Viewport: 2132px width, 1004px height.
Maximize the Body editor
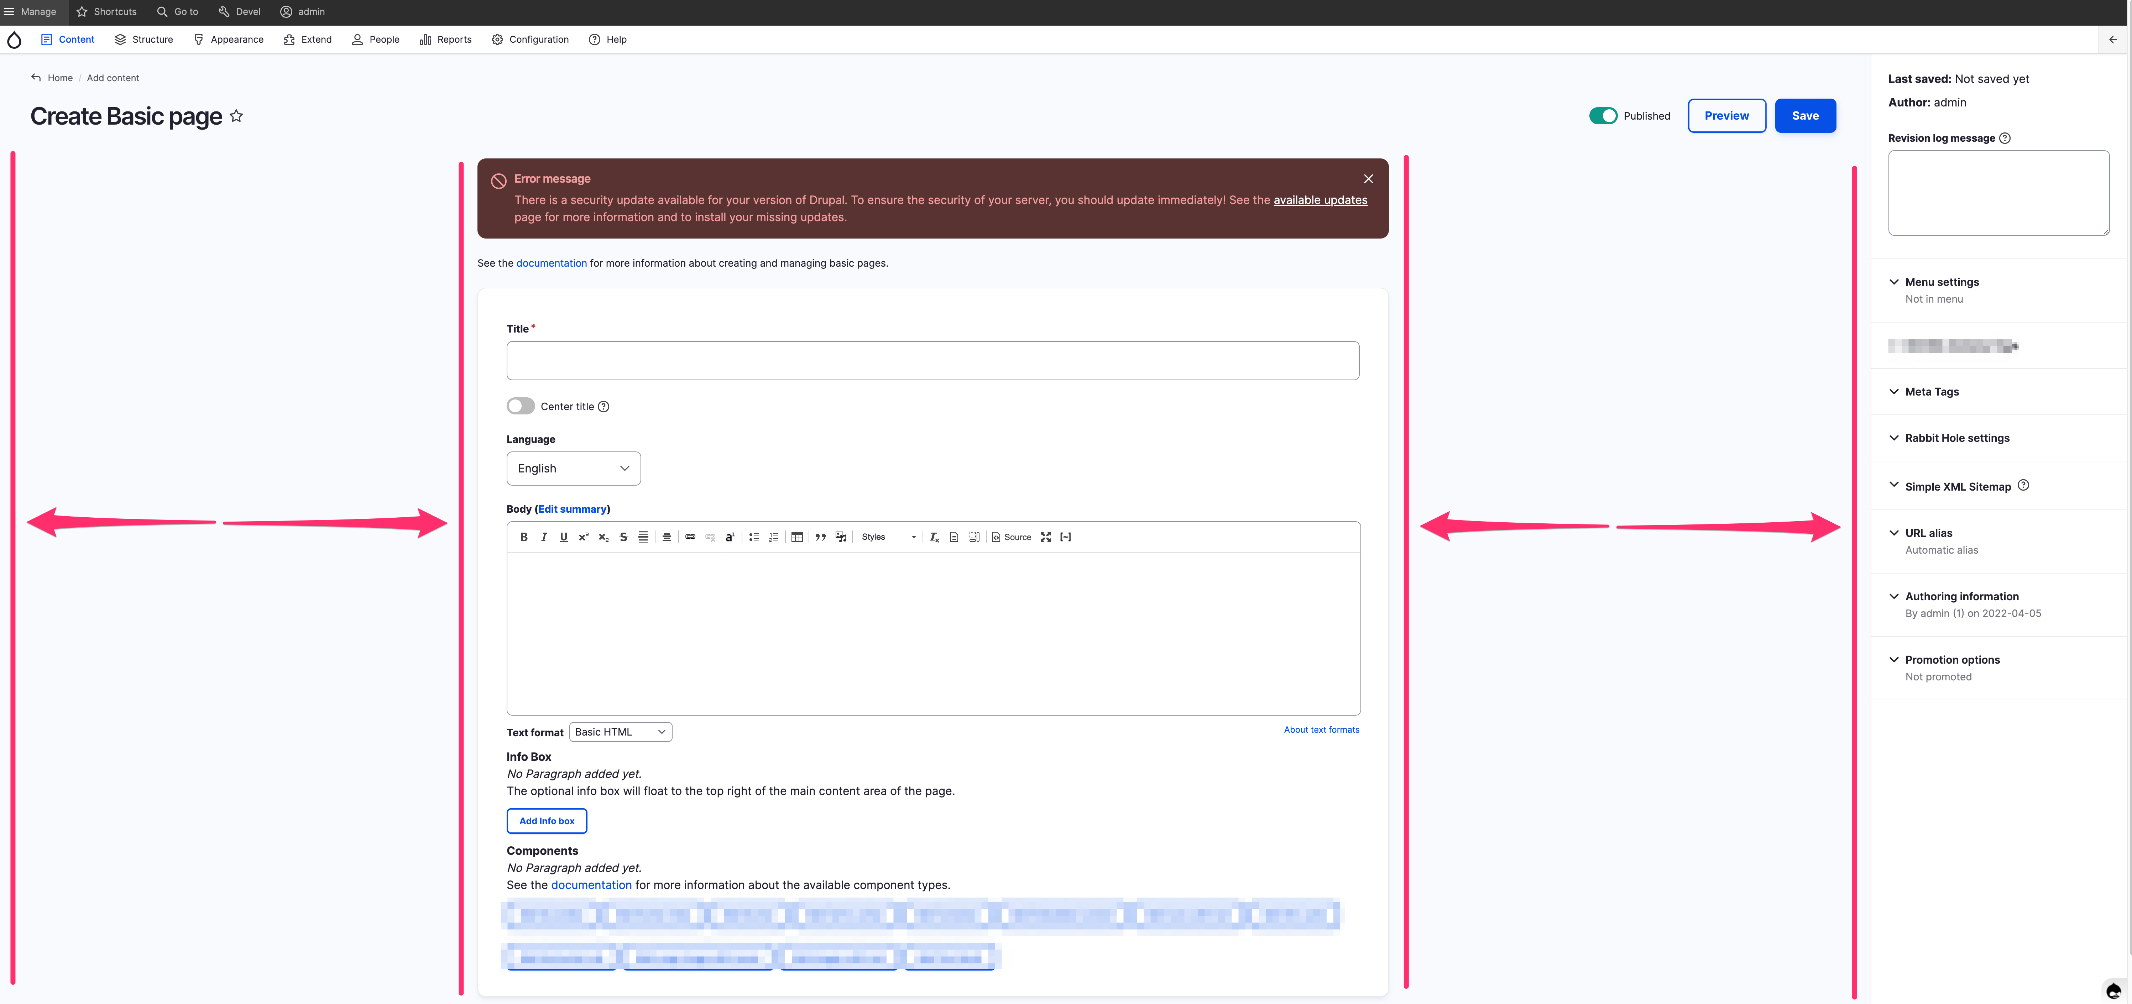1046,537
